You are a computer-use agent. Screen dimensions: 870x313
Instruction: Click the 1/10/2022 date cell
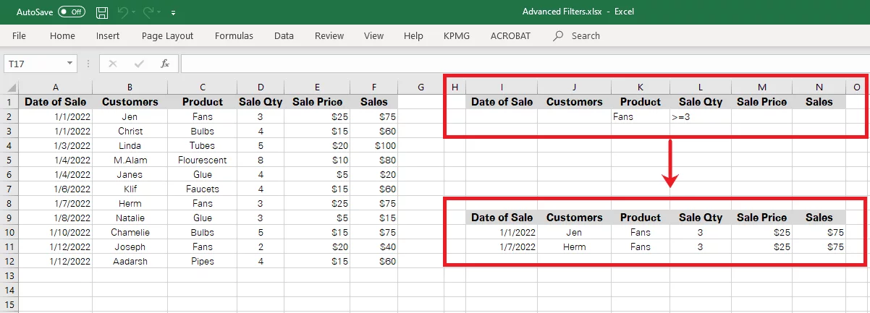pos(56,232)
